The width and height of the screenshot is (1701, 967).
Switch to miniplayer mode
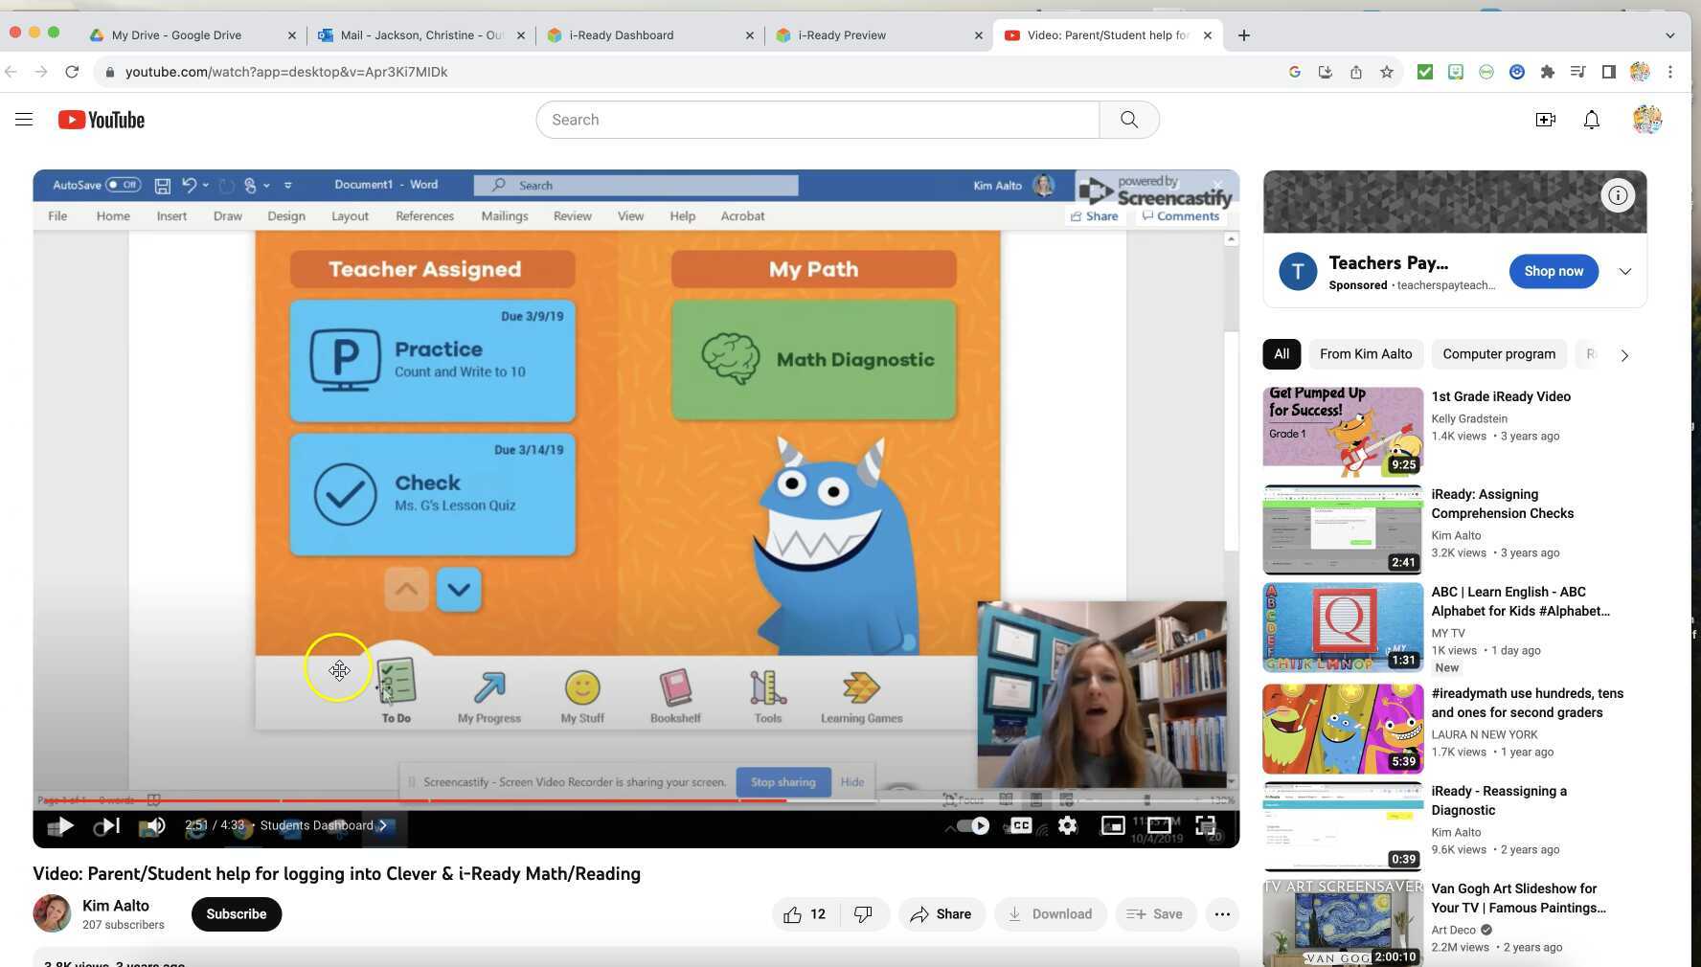coord(1112,825)
